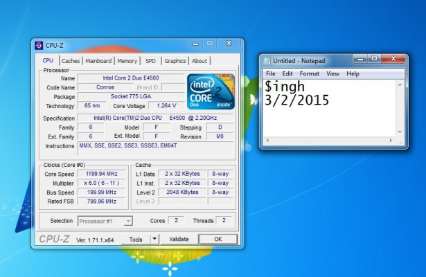Click the package value 'Socket 775 LGA'
This screenshot has height=277, width=426.
[131, 96]
